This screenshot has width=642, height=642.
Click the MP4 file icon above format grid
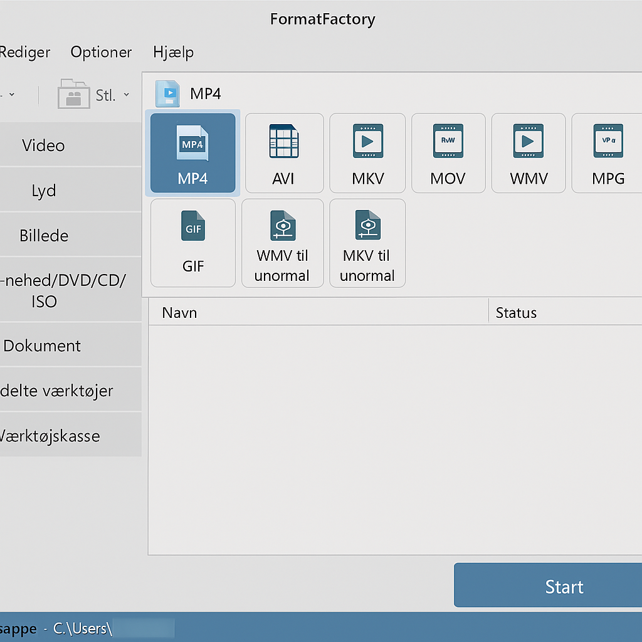click(167, 93)
